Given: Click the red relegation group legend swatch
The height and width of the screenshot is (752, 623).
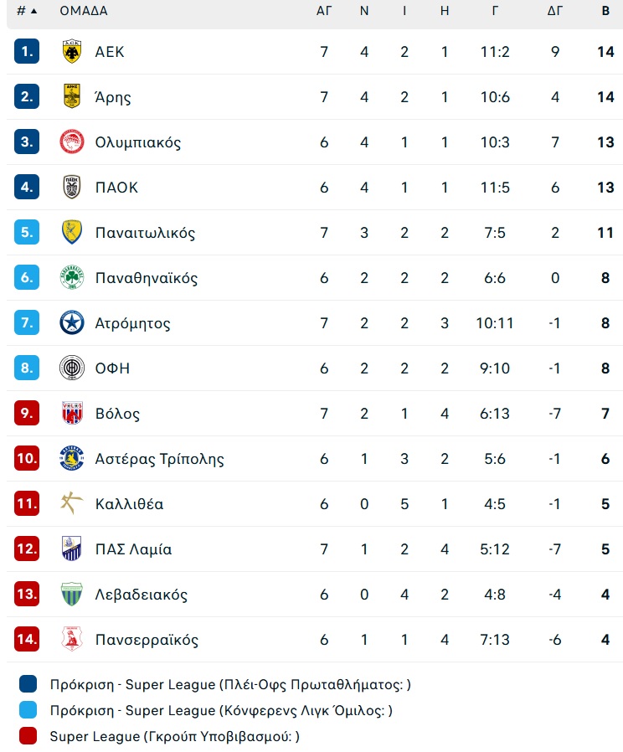Looking at the screenshot, I should click(x=28, y=736).
